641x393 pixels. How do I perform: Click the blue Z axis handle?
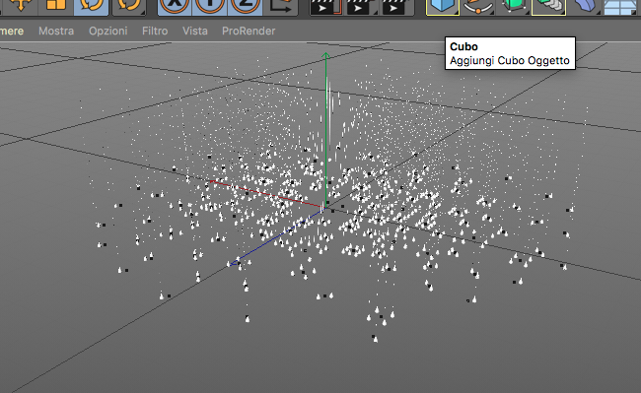(x=234, y=263)
